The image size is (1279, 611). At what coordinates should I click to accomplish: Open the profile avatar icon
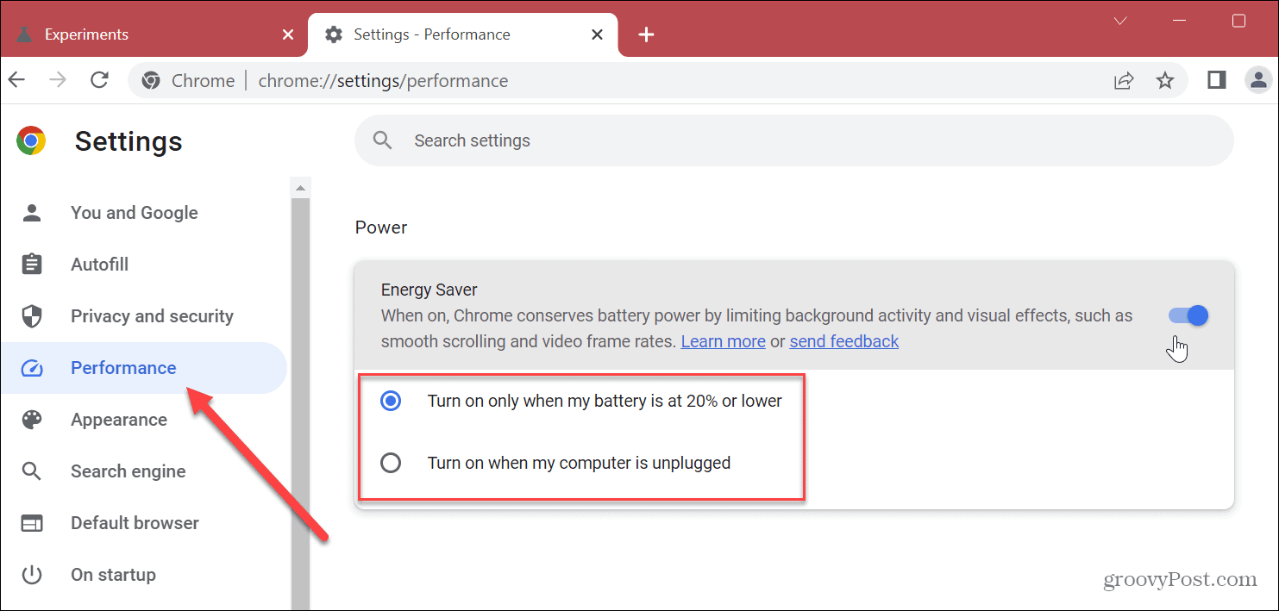[x=1259, y=80]
